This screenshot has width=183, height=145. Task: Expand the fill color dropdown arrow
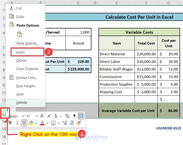pyautogui.click(x=36, y=123)
